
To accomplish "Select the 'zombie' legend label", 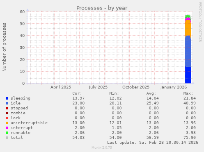I will click(x=18, y=113).
